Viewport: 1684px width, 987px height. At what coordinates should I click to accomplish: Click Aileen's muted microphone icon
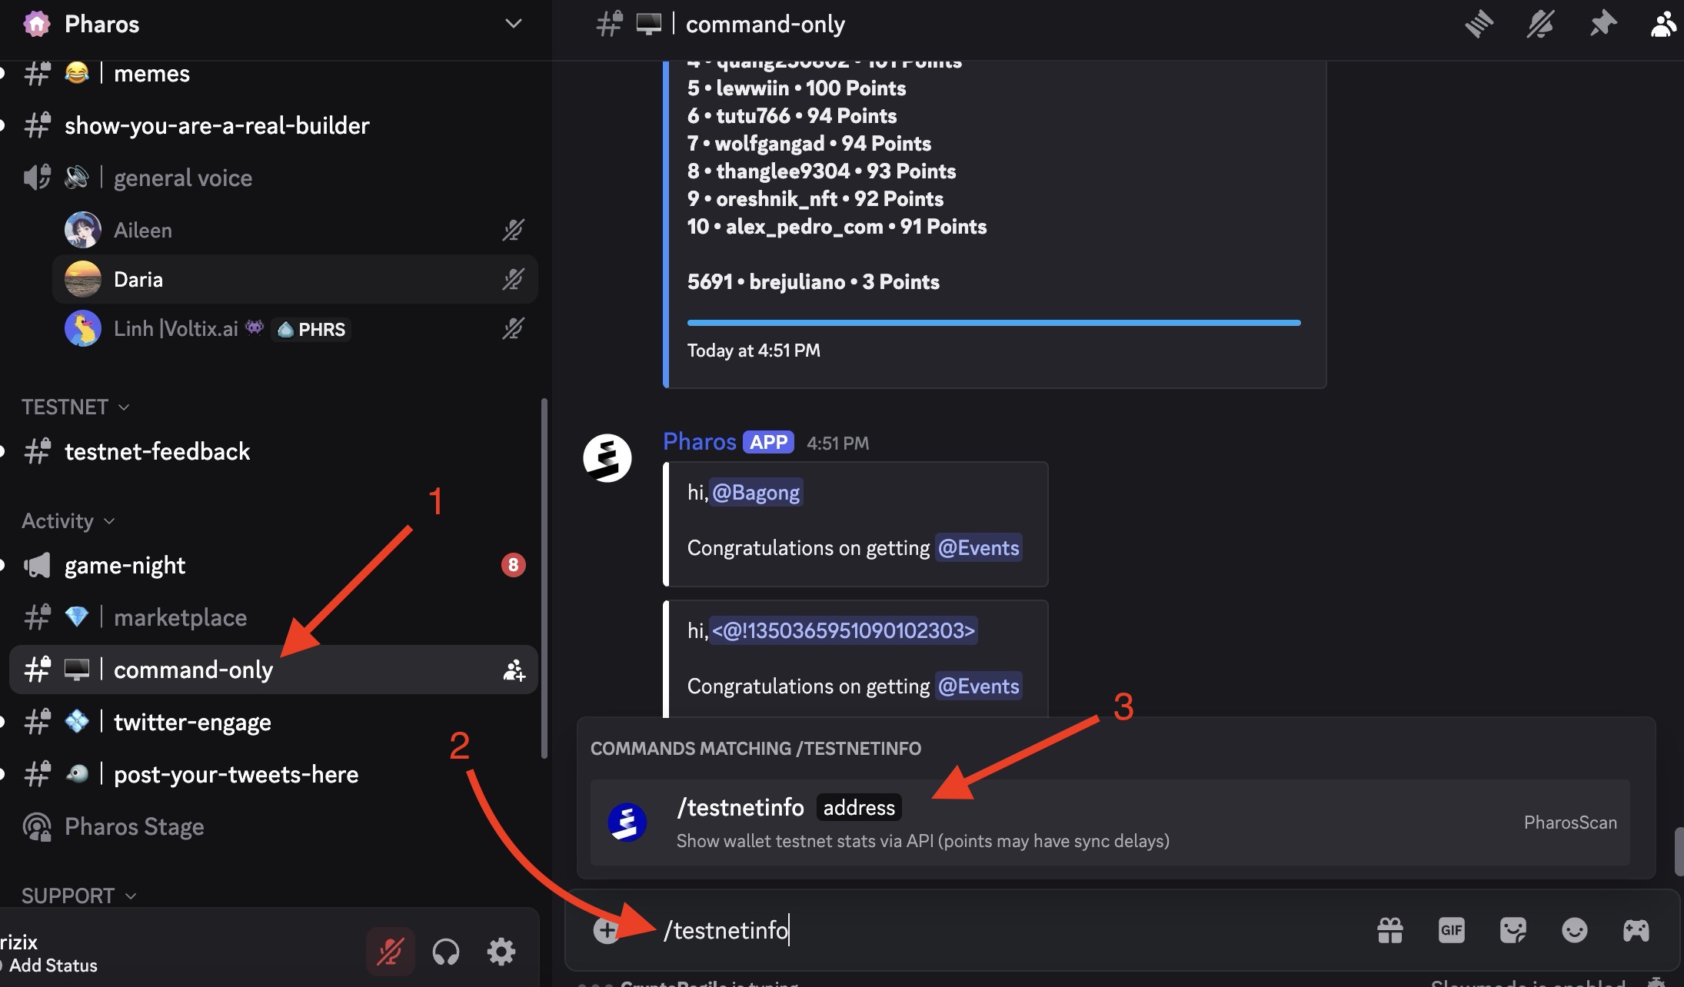pyautogui.click(x=513, y=230)
